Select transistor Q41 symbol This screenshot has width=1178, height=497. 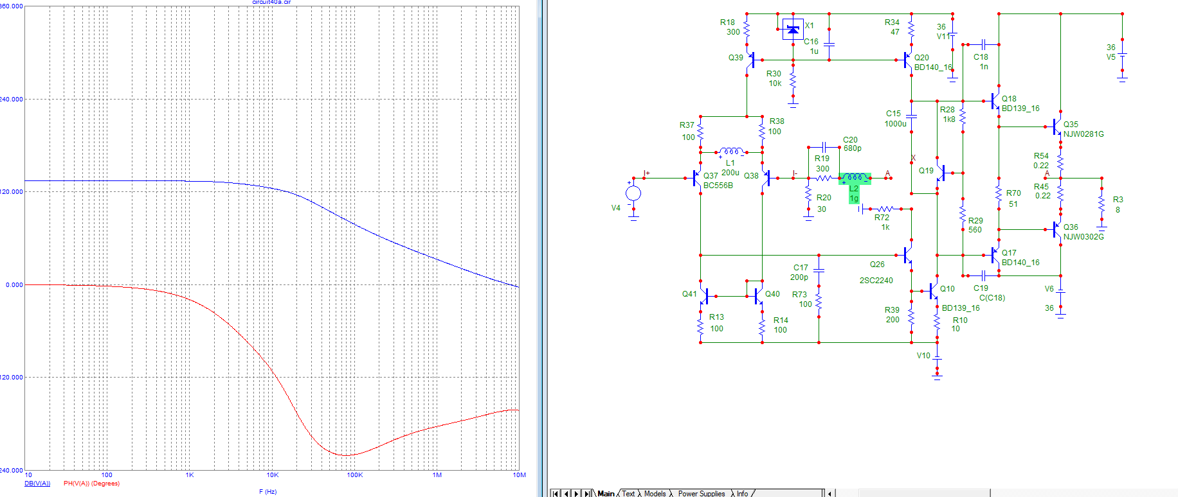tap(705, 296)
